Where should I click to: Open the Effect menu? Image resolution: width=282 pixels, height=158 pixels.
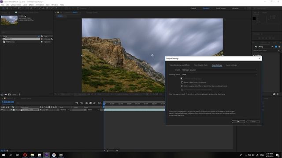click(x=31, y=5)
